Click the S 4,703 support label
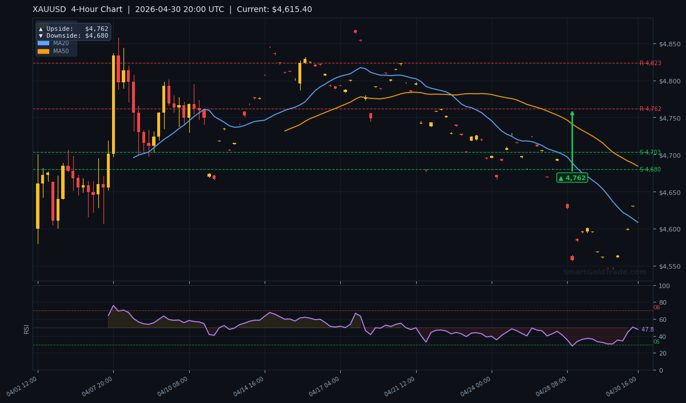The height and width of the screenshot is (403, 686). pos(650,152)
